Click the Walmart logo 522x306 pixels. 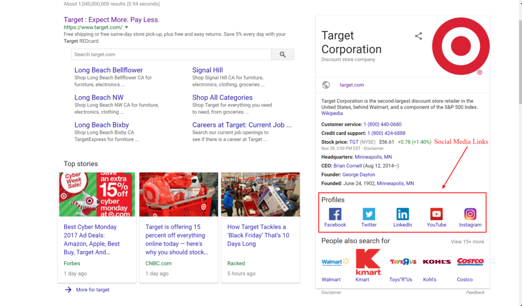[x=335, y=262]
